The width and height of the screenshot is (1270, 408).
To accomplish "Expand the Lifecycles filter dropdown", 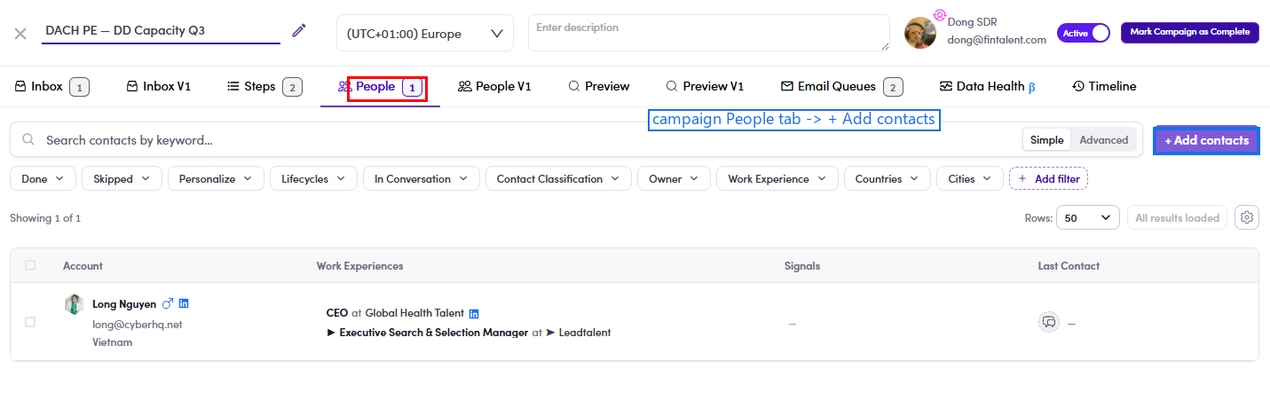I will pyautogui.click(x=313, y=178).
